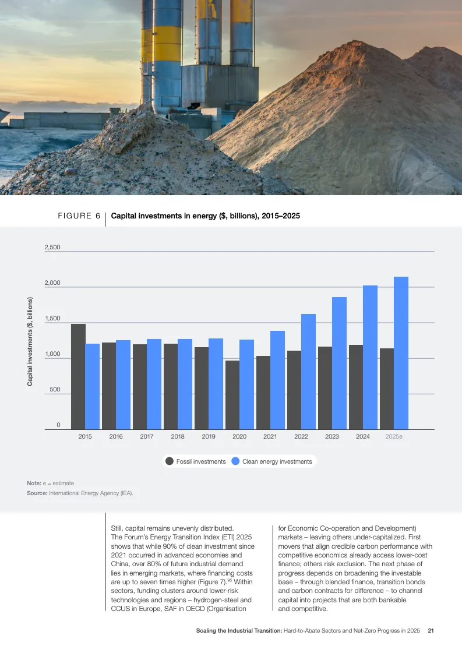Viewport: 462px width, 653px height.
Task: Click the 2,000 y-axis value
Action: click(52, 283)
